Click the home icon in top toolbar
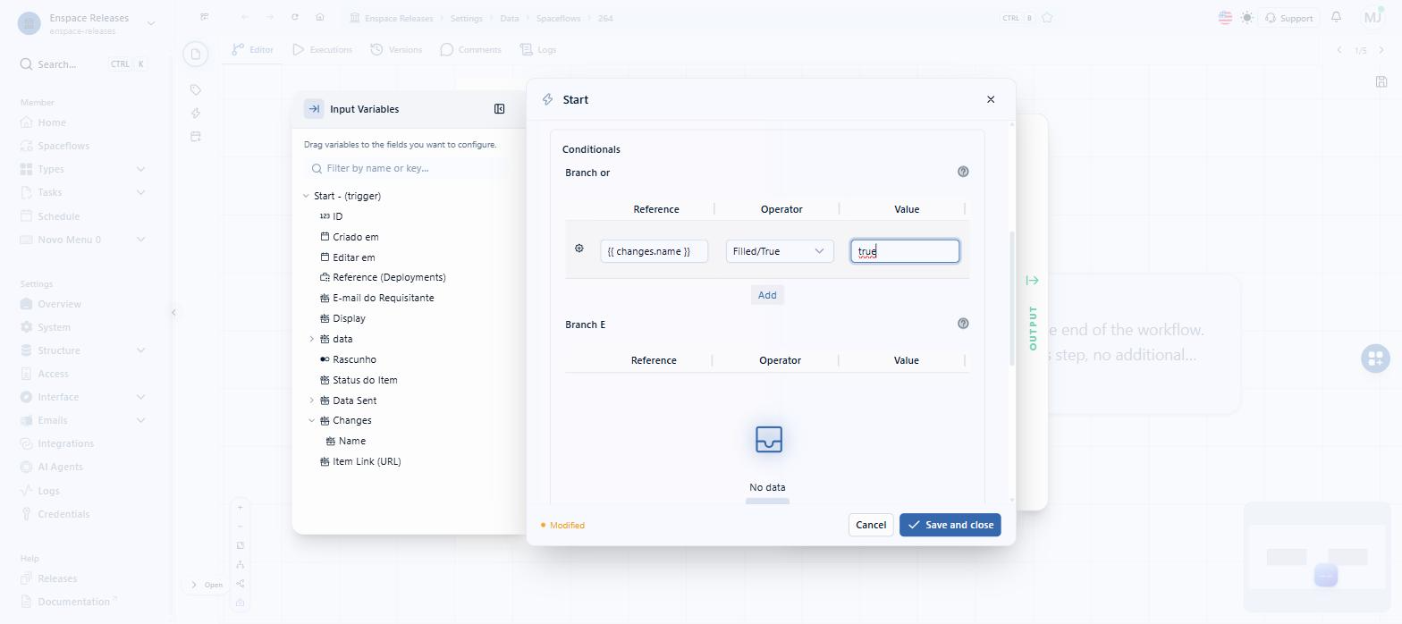This screenshot has width=1402, height=624. [x=320, y=18]
